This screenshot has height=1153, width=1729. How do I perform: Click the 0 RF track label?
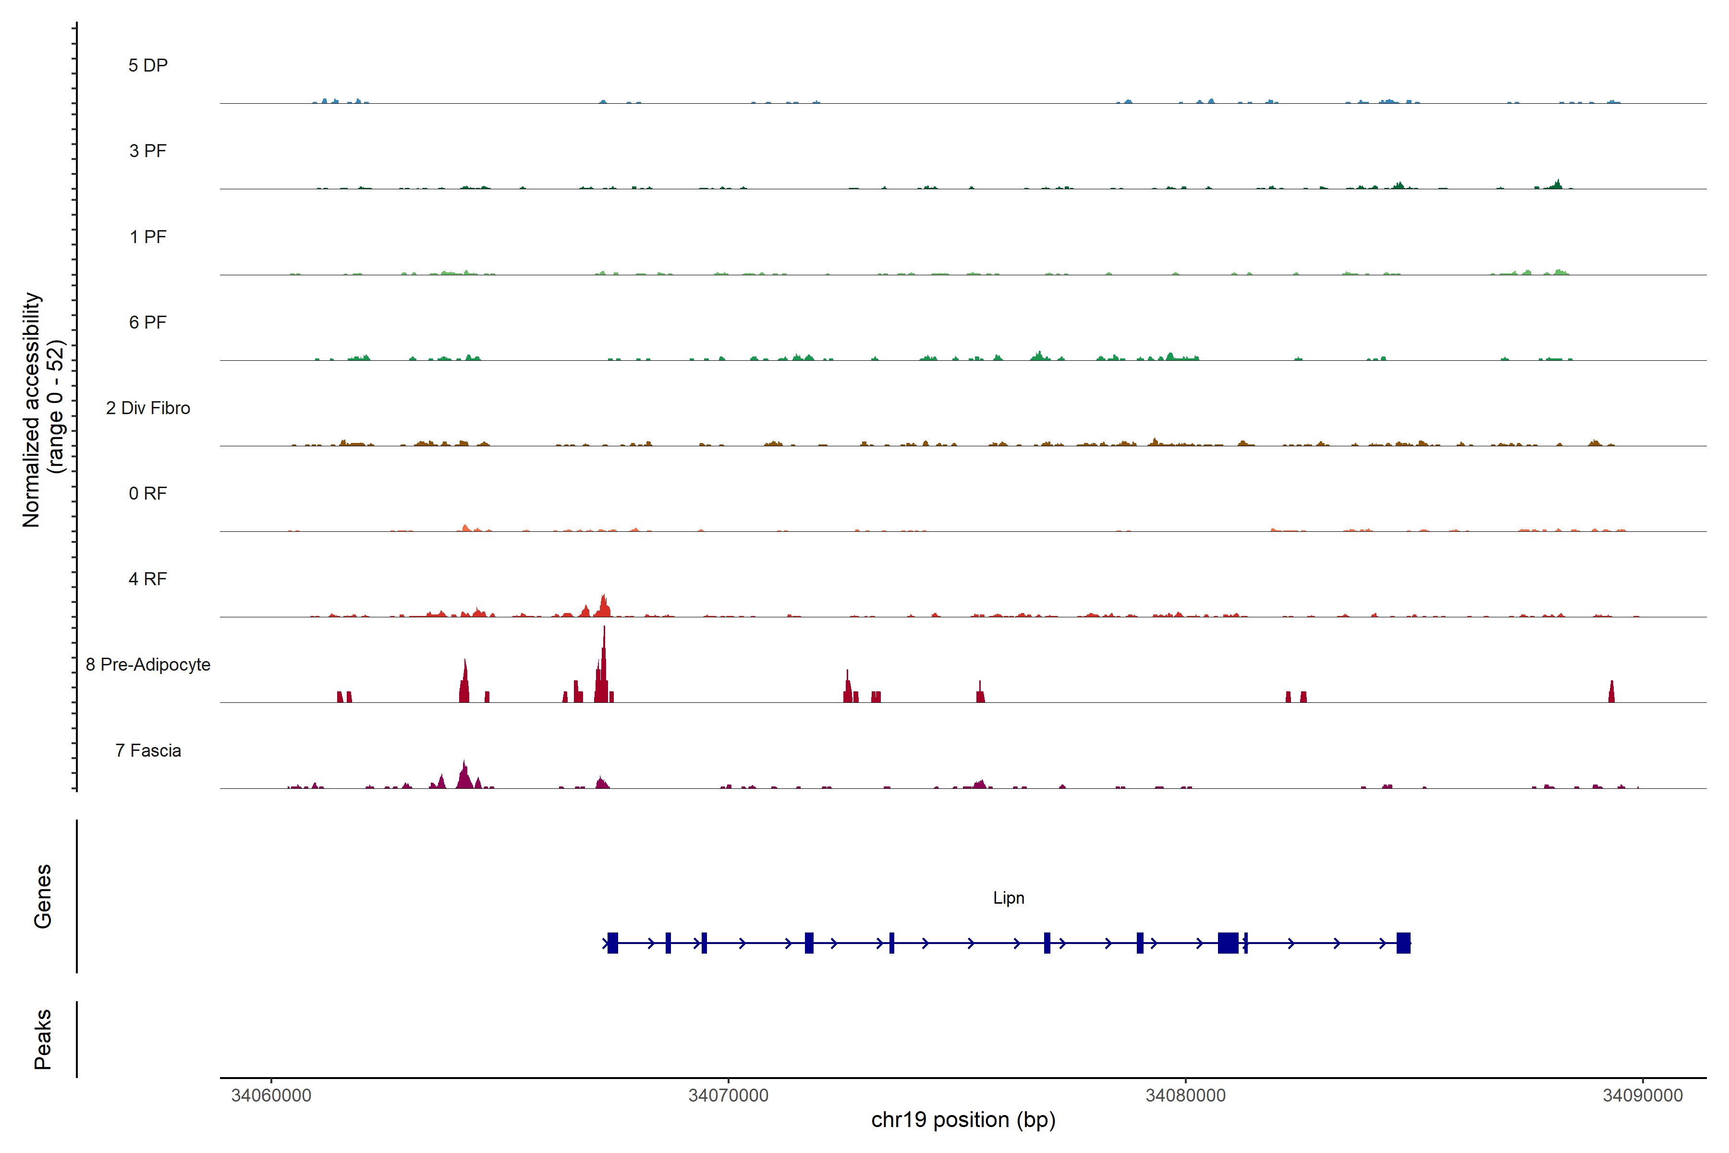[x=148, y=493]
